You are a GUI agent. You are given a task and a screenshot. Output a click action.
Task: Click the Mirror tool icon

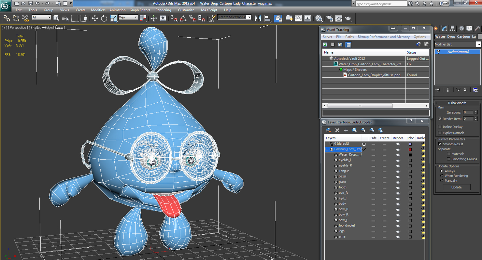click(x=258, y=18)
